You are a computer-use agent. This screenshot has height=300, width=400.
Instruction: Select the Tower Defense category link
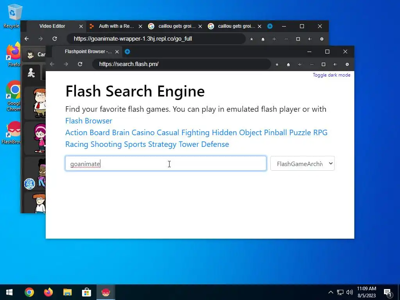pos(204,145)
